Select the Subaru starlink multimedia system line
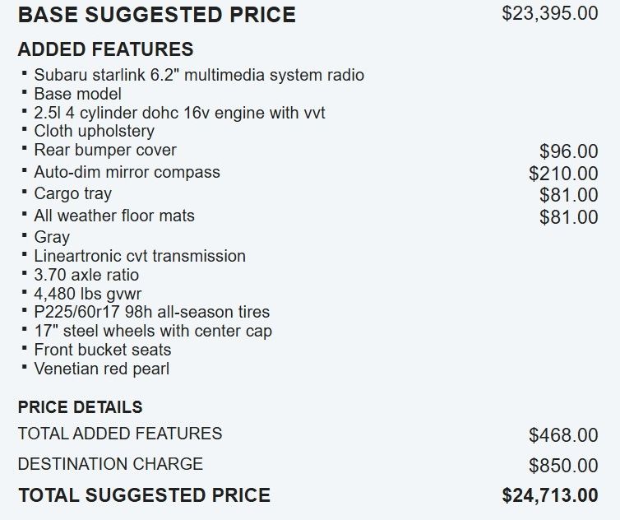The height and width of the screenshot is (520, 620). (x=198, y=75)
